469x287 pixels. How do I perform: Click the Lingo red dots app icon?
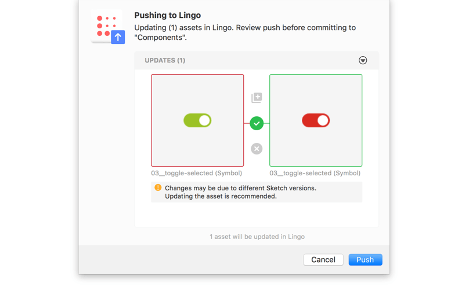point(104,25)
